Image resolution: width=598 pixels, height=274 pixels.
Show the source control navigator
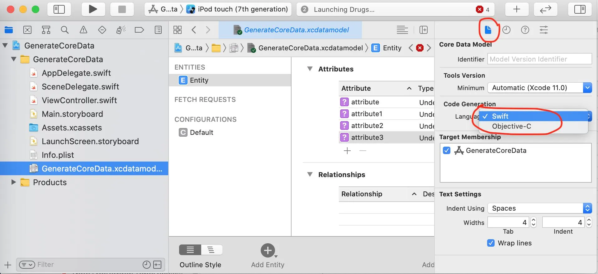click(x=27, y=30)
